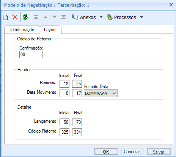Screen dimensions: 176x157
Task: Edit the Remessa Final field
Action: [x=77, y=84]
